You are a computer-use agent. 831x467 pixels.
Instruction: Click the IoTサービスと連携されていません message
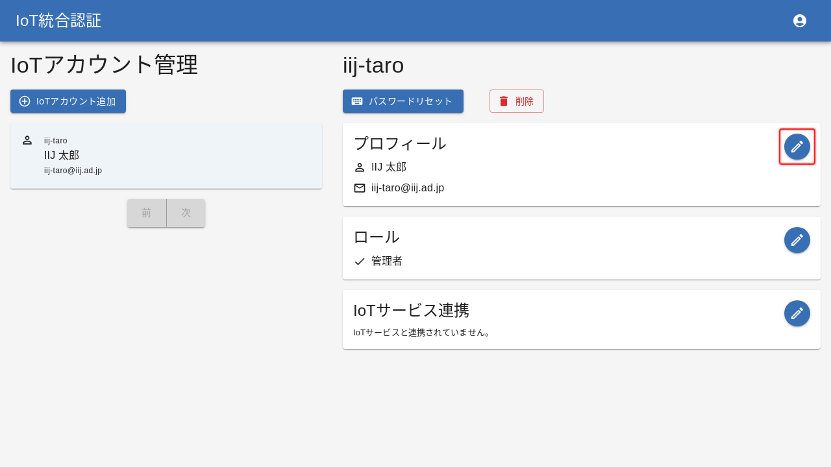pos(423,333)
